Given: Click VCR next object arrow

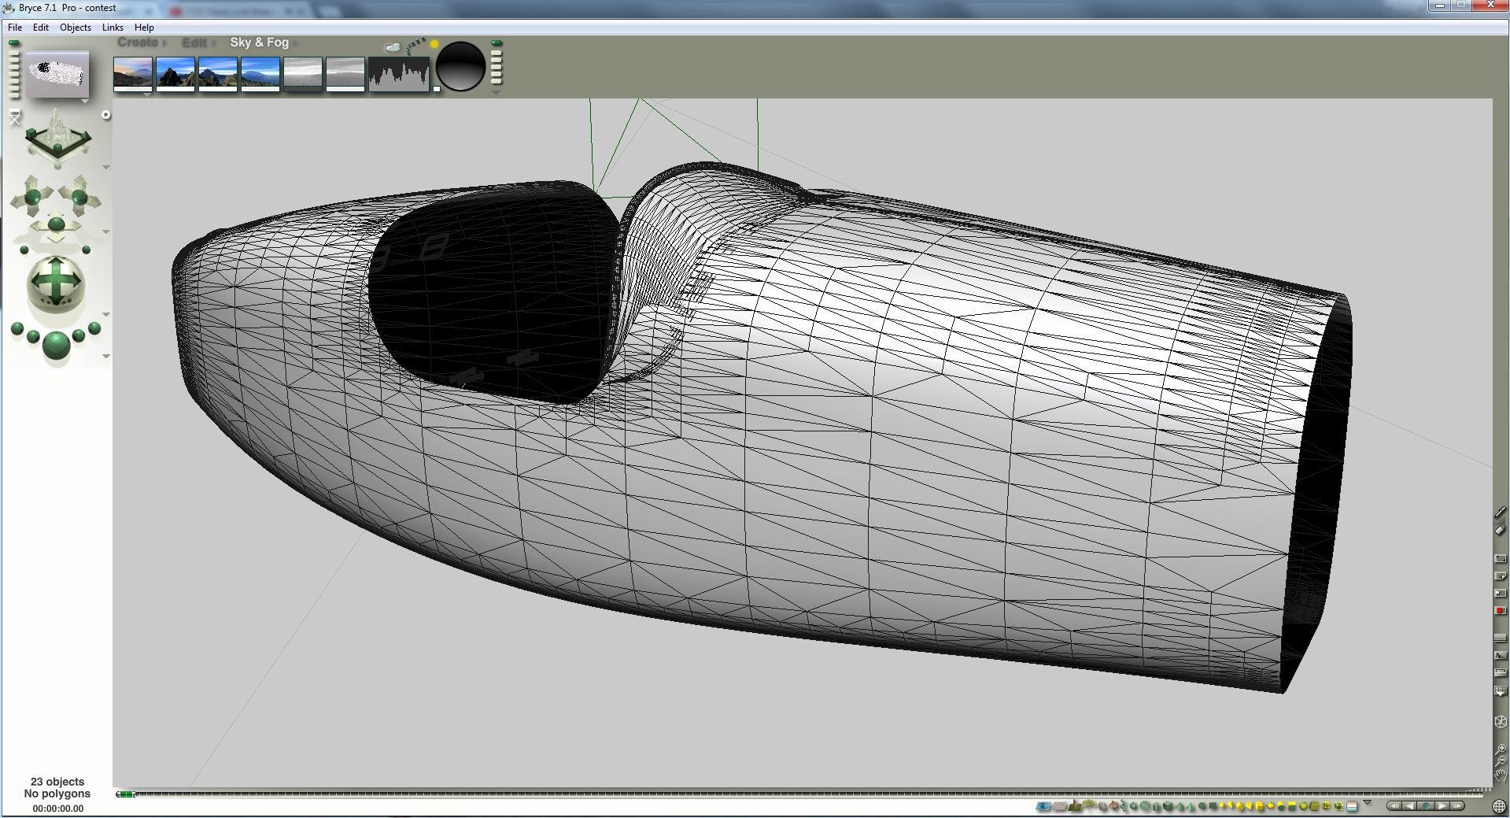Looking at the screenshot, I should pos(1442,805).
